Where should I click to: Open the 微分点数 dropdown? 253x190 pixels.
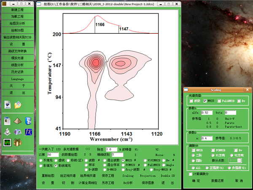pos(235,160)
